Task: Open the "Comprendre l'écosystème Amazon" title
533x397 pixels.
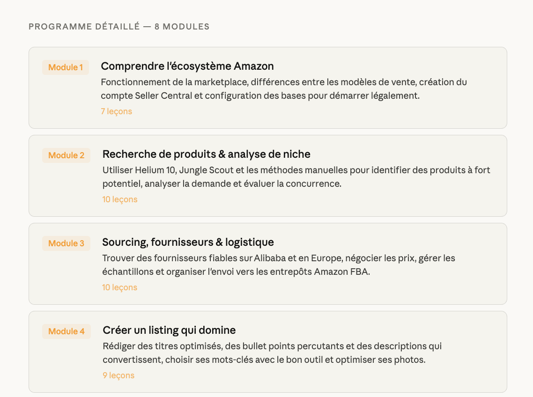Action: pos(187,66)
